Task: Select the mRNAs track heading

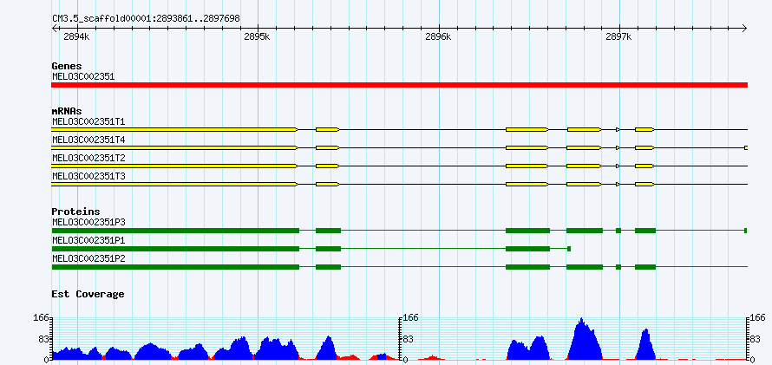Action: click(x=67, y=111)
